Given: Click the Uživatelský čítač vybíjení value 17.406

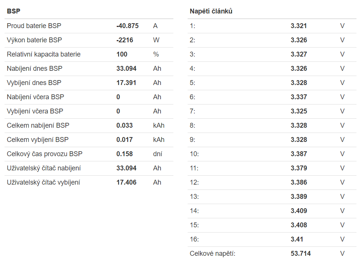Looking at the screenshot, I should pos(126,182).
